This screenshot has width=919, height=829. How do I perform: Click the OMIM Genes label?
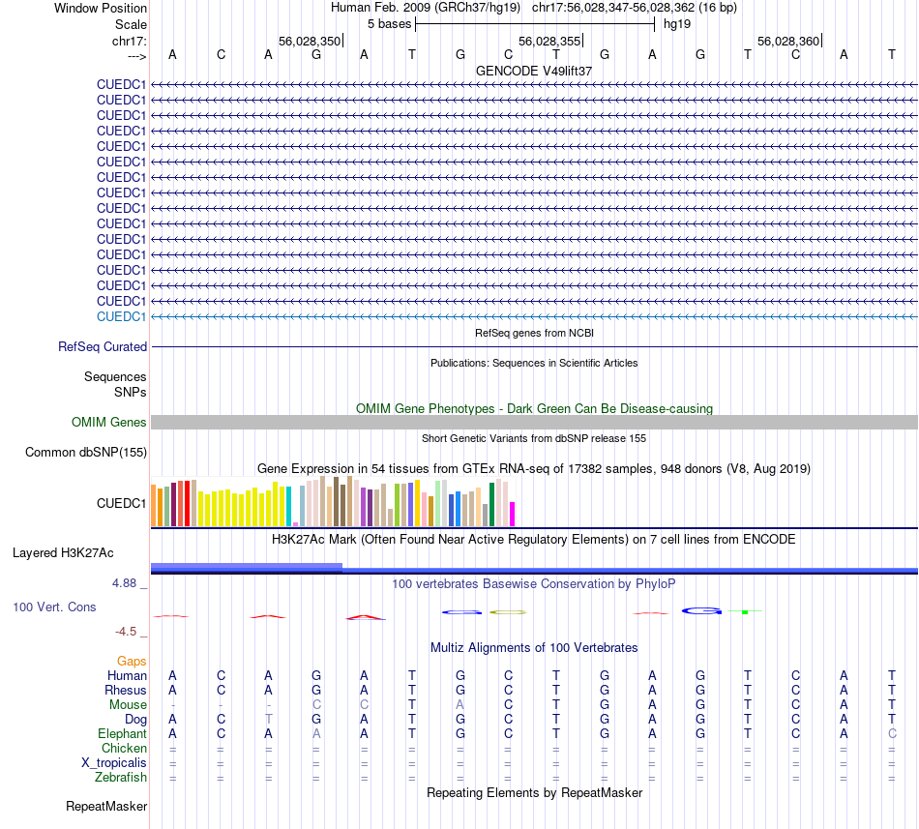(108, 423)
